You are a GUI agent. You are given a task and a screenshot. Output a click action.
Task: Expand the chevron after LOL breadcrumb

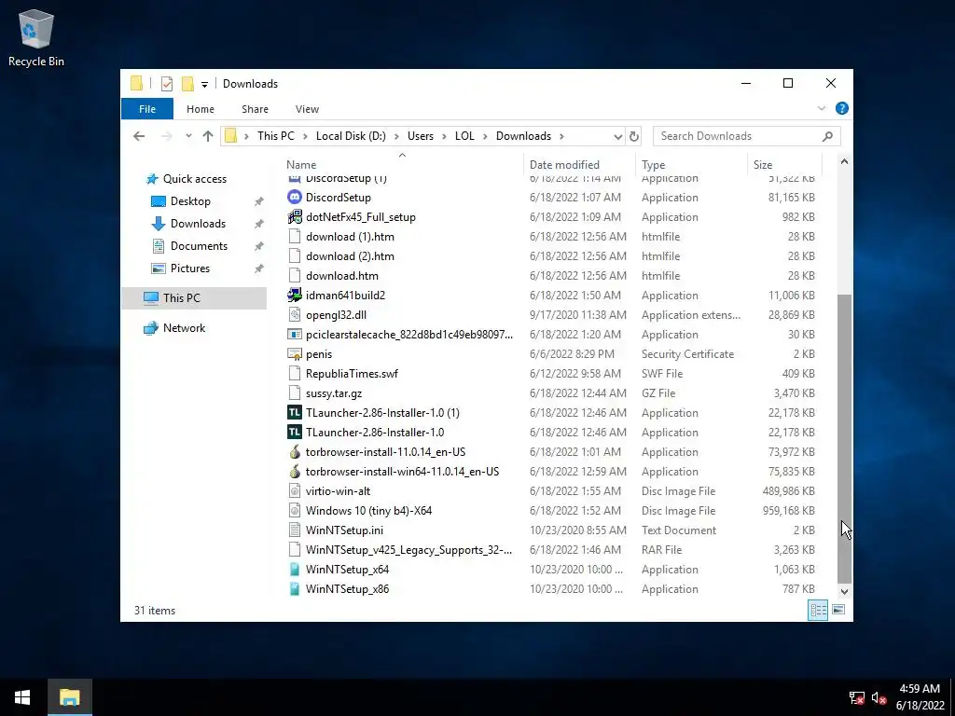(485, 136)
